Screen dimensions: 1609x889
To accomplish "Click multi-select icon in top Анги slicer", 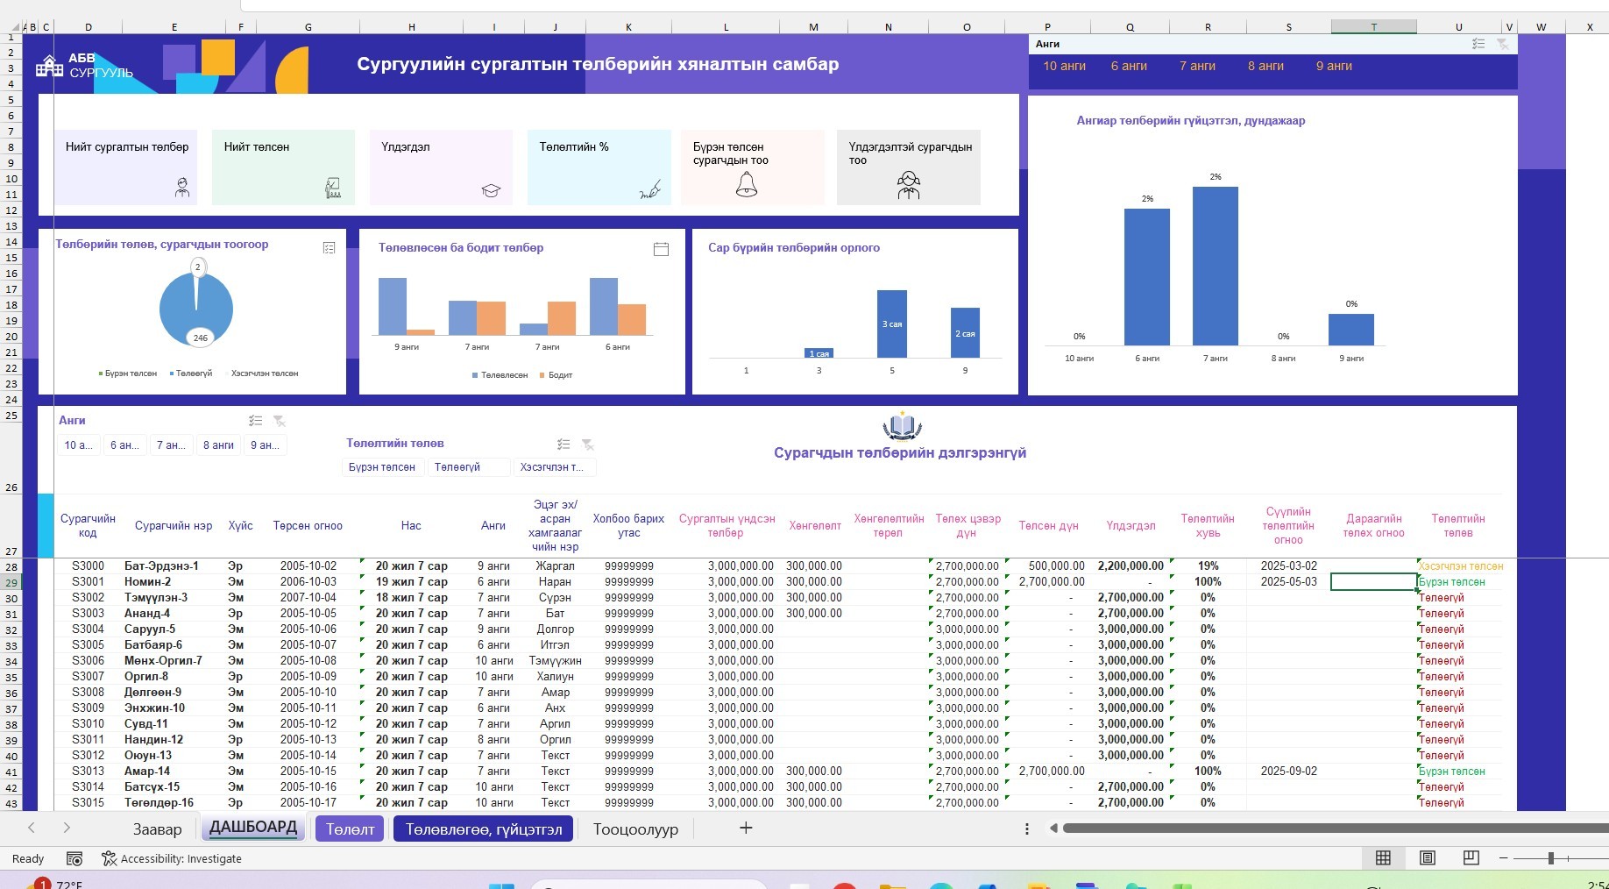I will point(1478,44).
